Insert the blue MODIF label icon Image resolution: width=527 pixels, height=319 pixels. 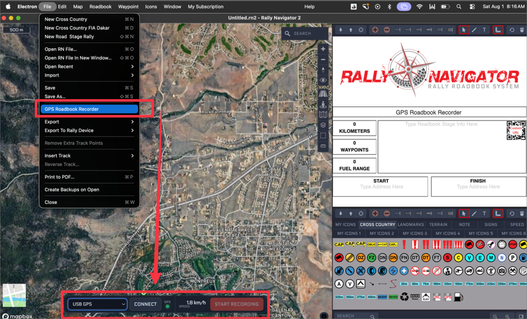click(382, 297)
